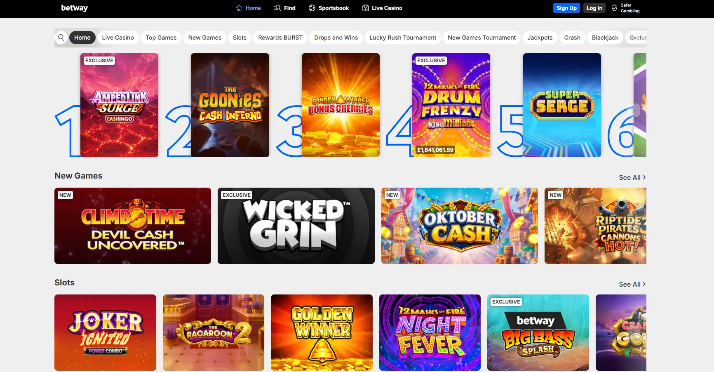The height and width of the screenshot is (372, 714).
Task: Go to Find in the header
Action: coord(285,8)
